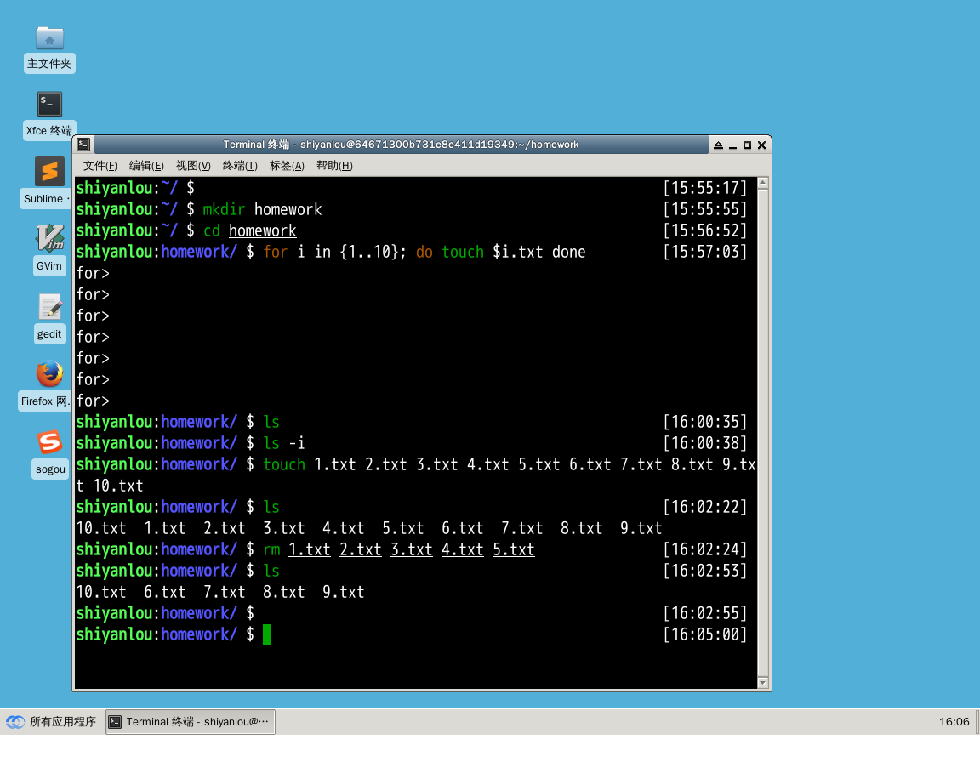This screenshot has width=980, height=762.
Task: Launch Firefox browser from the desktop
Action: pos(49,374)
